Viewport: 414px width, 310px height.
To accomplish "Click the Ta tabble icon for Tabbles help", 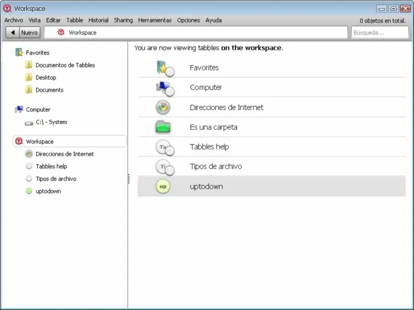I will [x=165, y=148].
